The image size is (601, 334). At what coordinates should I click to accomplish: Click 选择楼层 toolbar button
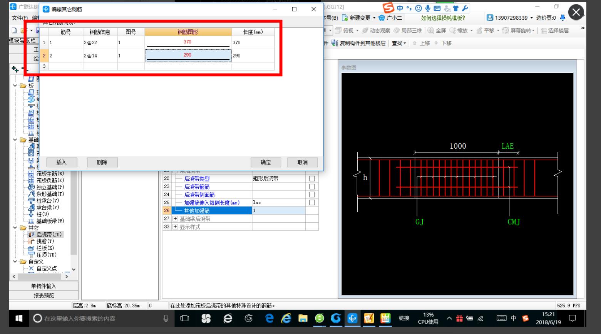coord(555,30)
